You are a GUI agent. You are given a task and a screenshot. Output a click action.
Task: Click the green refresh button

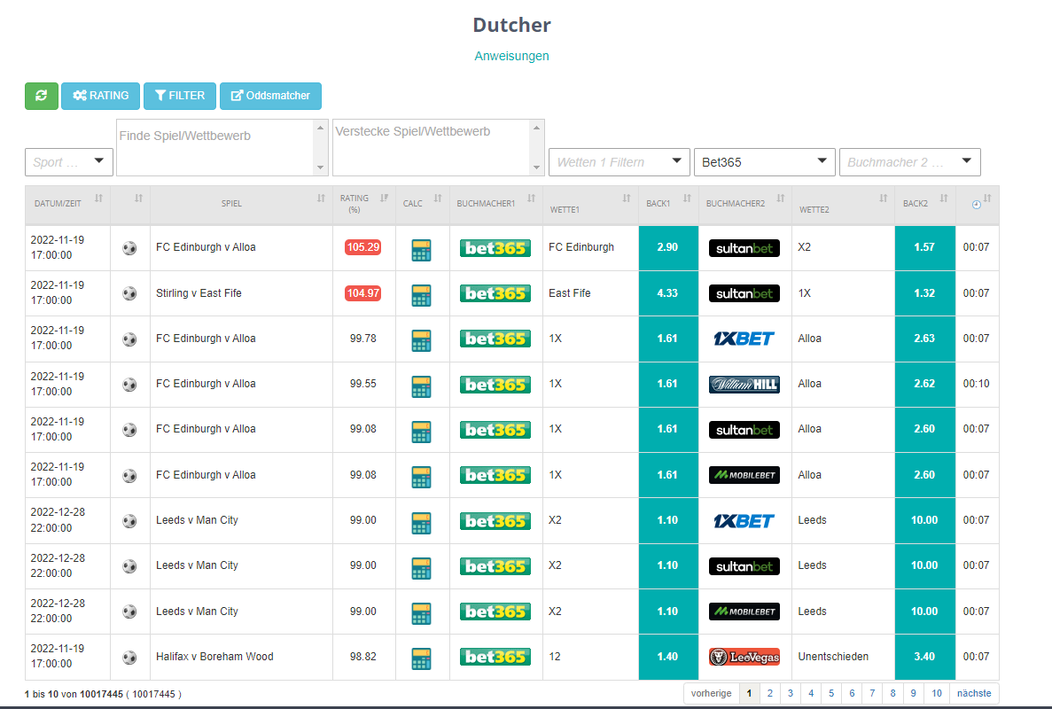tap(42, 96)
